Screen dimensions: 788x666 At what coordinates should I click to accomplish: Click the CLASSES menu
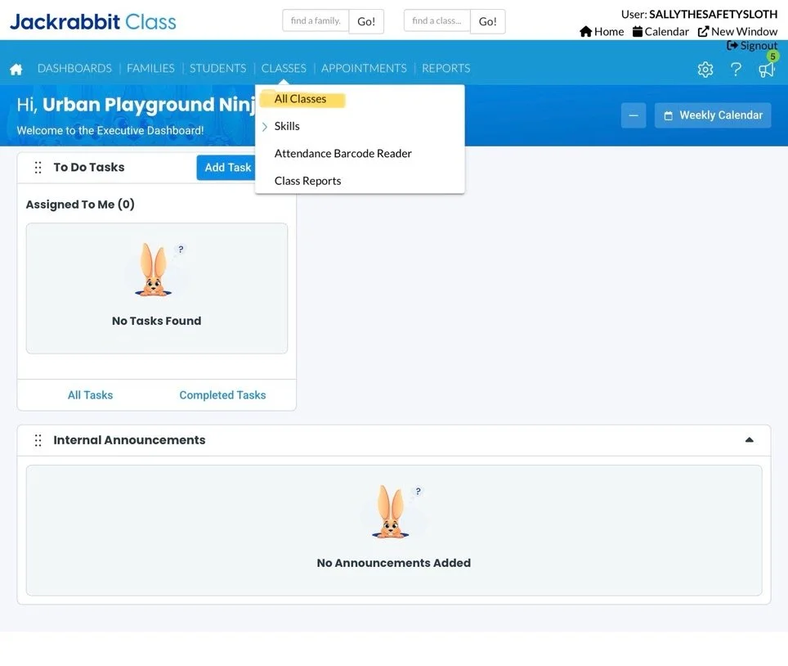pos(284,69)
